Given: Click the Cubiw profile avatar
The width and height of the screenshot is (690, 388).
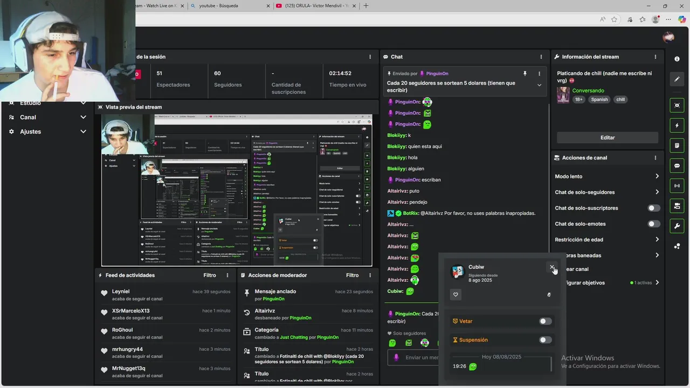Looking at the screenshot, I should [x=458, y=272].
